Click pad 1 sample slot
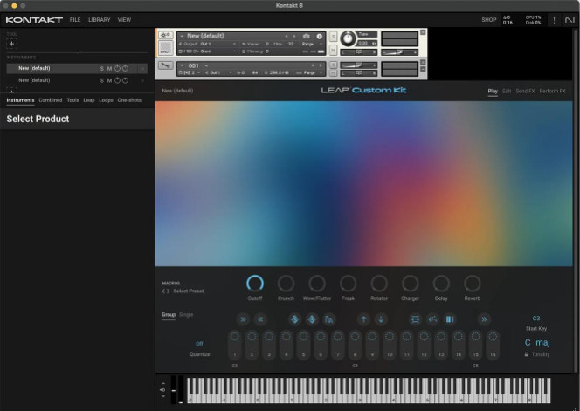Viewport: 580px width, 411px height. pyautogui.click(x=234, y=346)
